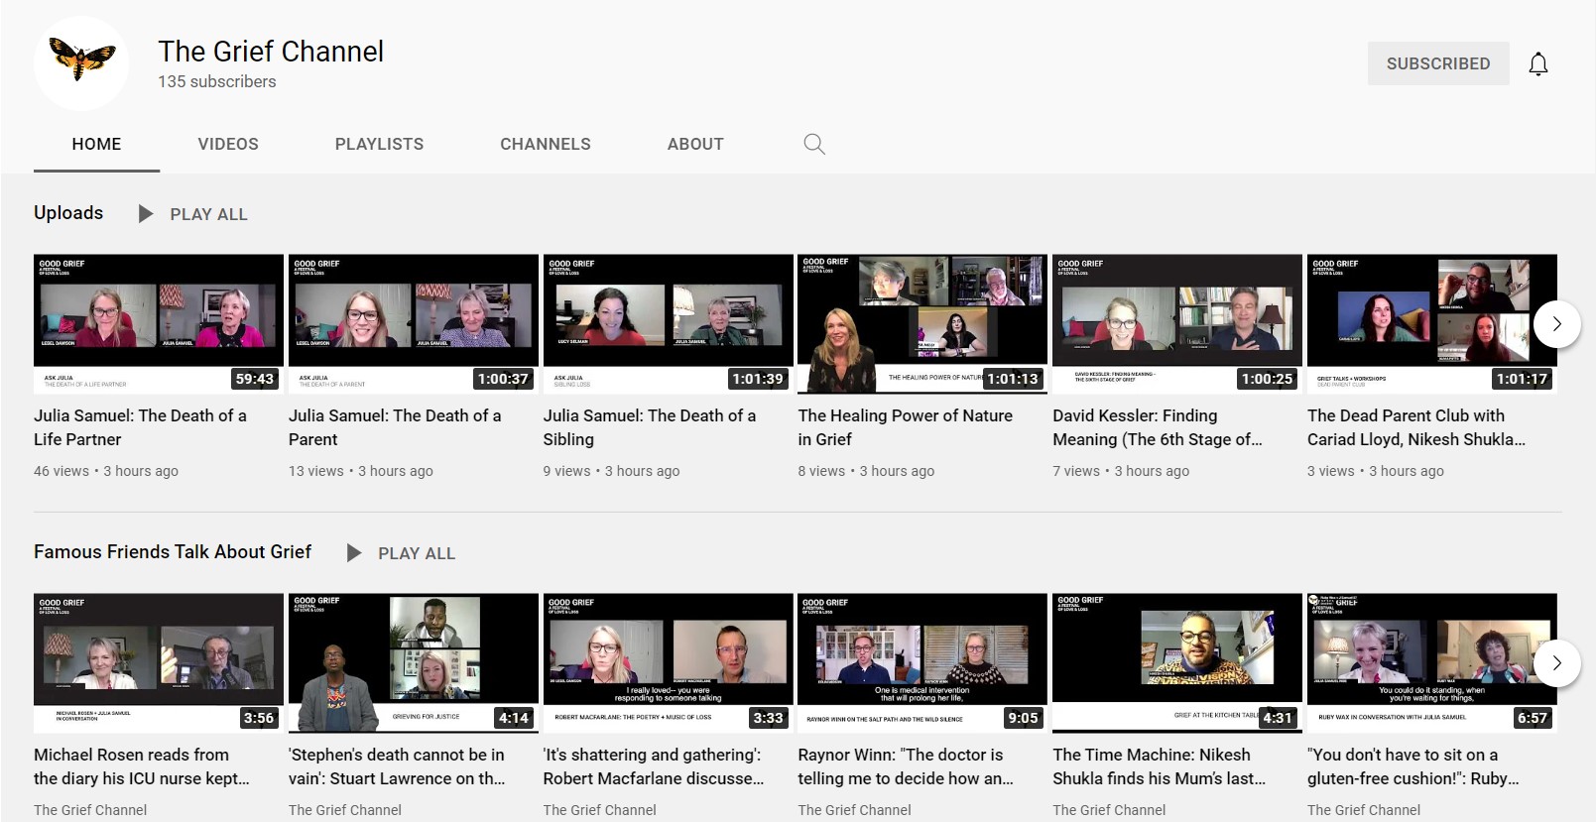
Task: Open Stuart Lawrence Grieving for Justice thumbnail
Action: 414,663
